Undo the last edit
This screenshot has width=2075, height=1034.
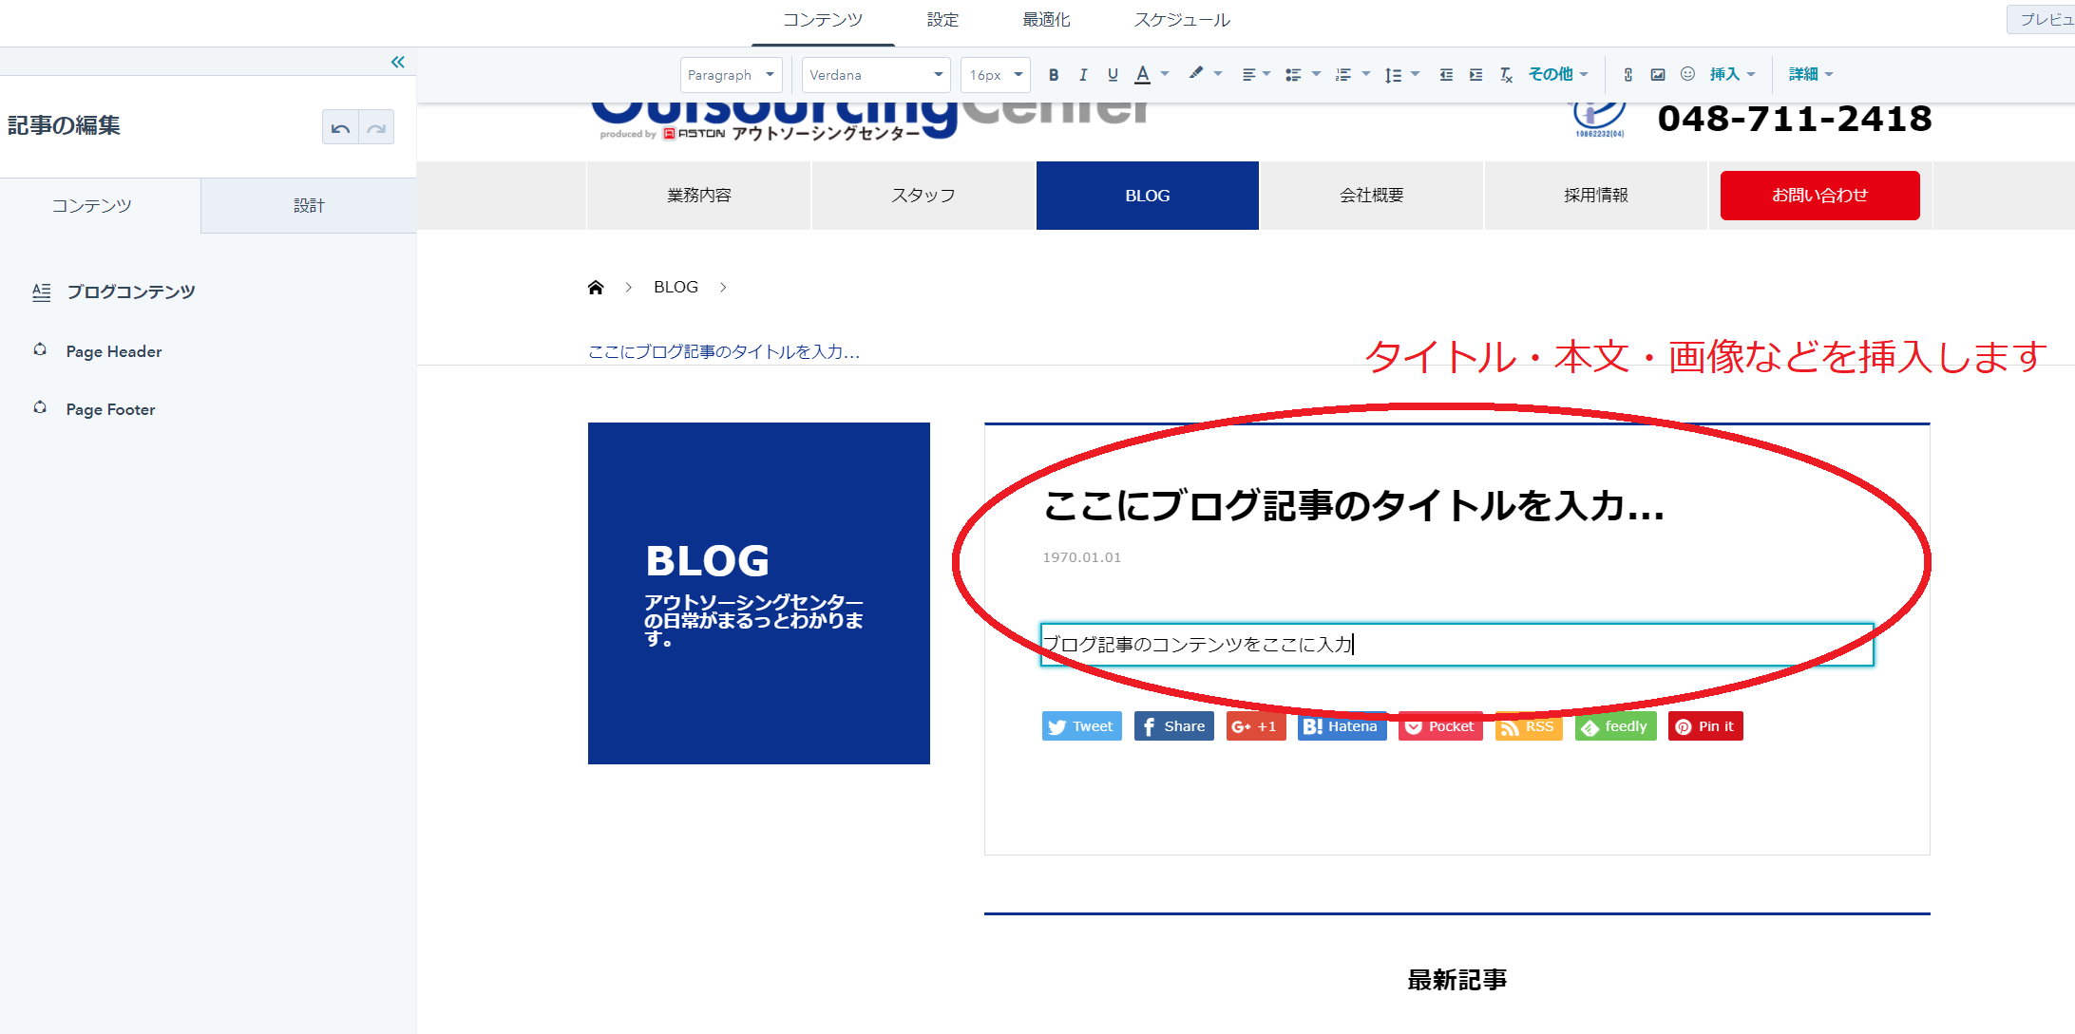(340, 127)
